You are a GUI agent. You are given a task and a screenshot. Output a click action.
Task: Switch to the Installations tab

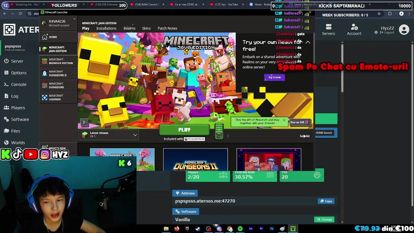[106, 28]
